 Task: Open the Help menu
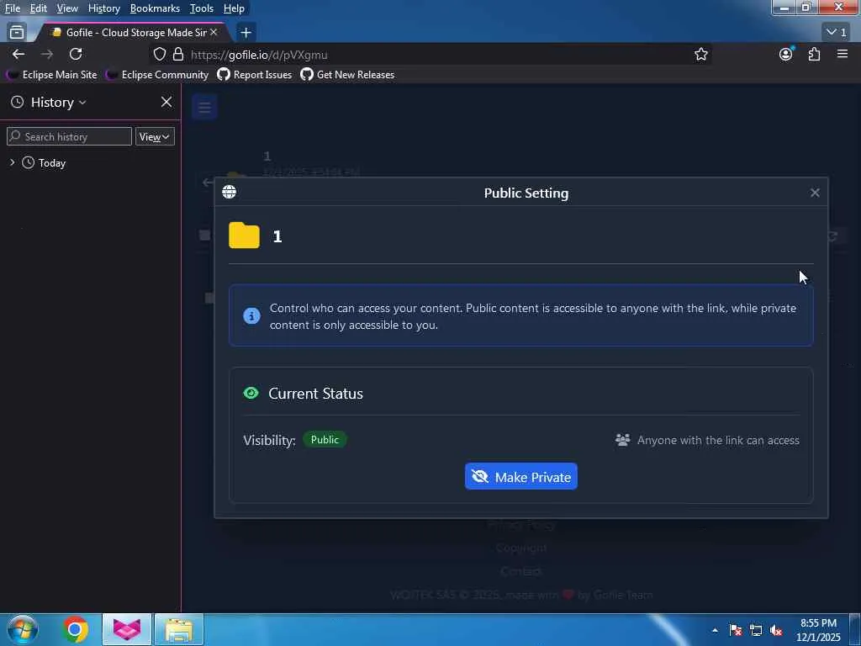pos(234,8)
